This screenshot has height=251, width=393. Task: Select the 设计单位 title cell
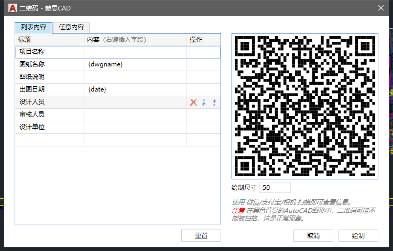[x=50, y=127]
